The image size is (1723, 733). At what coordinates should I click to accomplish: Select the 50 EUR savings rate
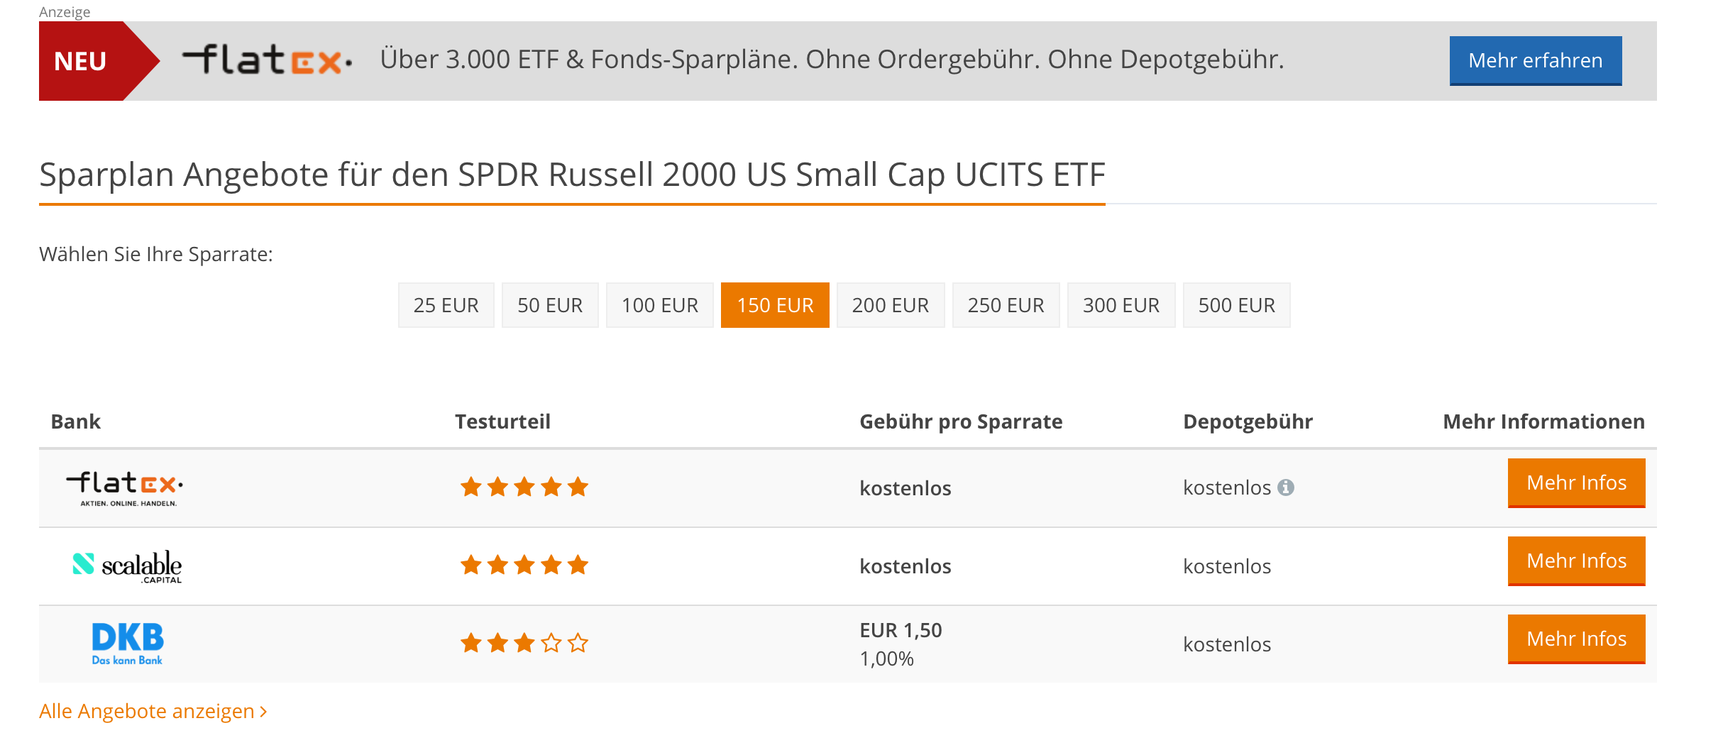pos(550,305)
